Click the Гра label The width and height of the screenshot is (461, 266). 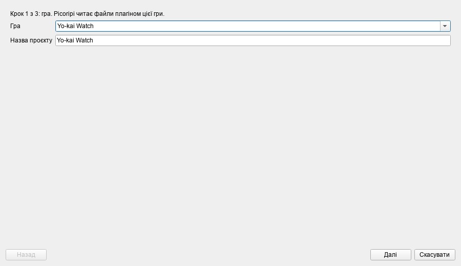click(x=15, y=26)
